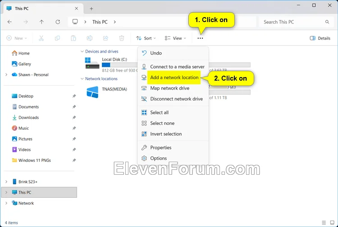
Task: Expand the This PC tree node
Action: 6,192
